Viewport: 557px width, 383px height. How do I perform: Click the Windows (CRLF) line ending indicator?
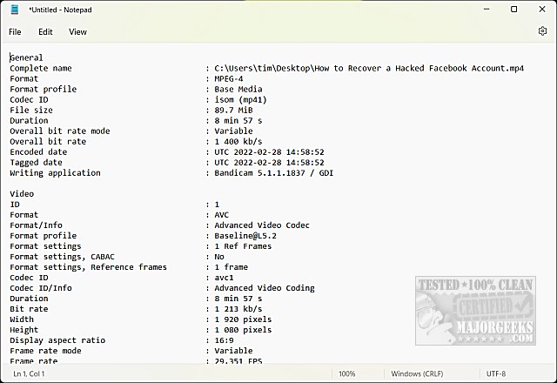(414, 373)
